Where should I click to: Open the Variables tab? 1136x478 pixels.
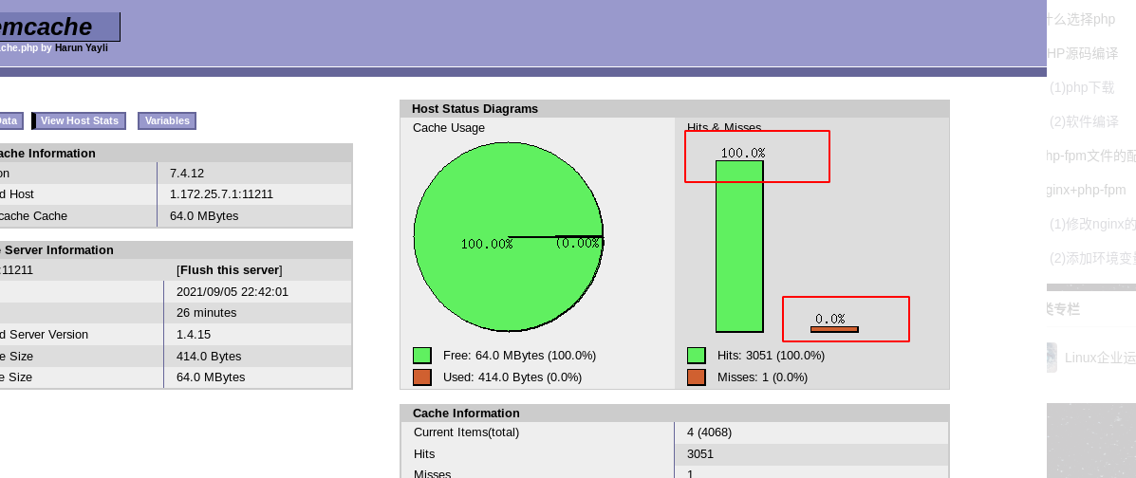(x=167, y=121)
